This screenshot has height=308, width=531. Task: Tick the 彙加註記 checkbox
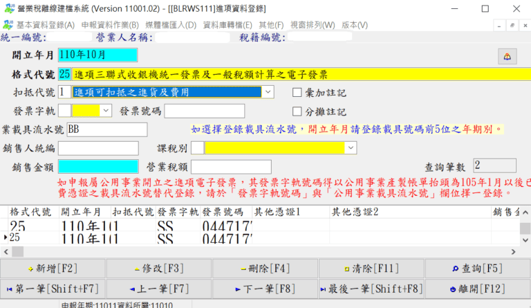[x=297, y=93]
